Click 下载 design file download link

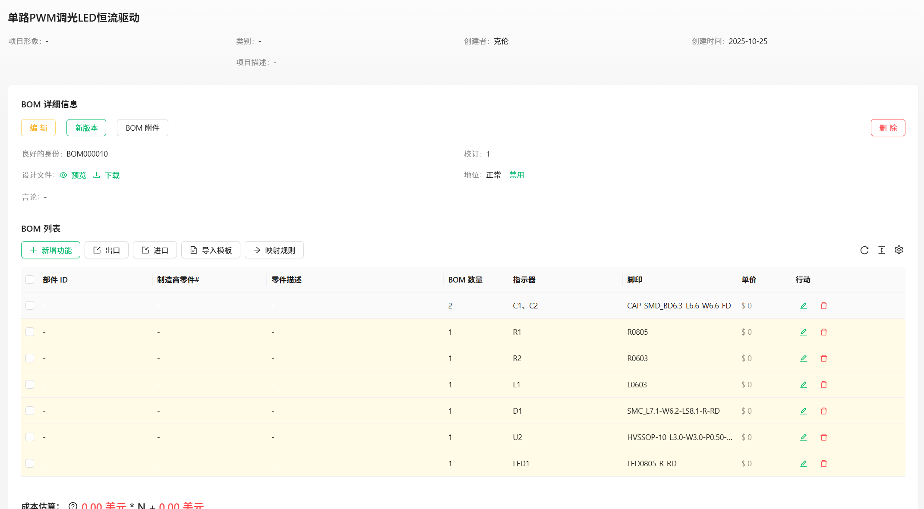107,175
